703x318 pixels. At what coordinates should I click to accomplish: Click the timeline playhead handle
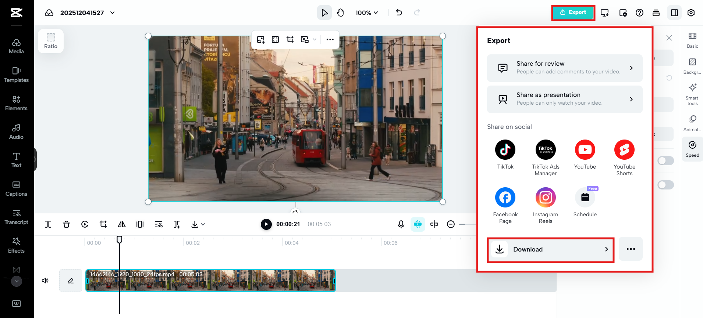tap(120, 239)
